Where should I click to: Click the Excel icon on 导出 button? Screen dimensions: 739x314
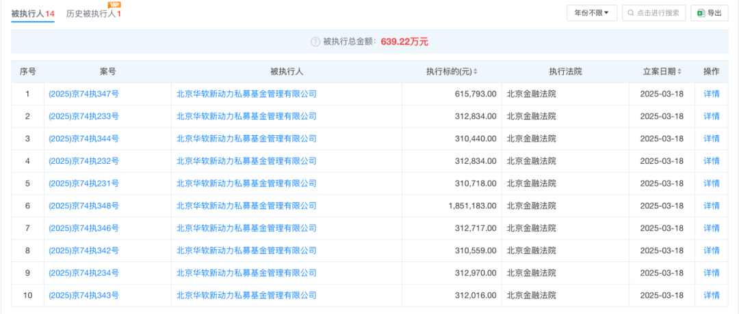click(x=701, y=13)
